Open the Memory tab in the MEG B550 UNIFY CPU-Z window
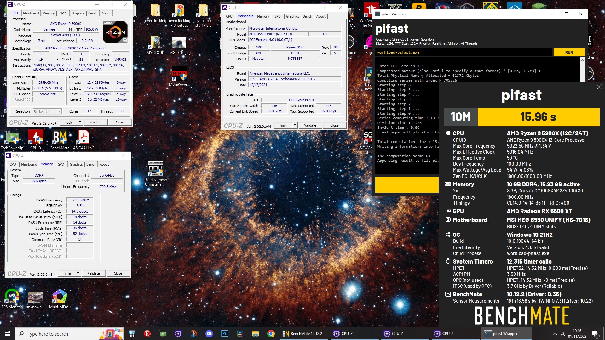Image resolution: width=605 pixels, height=340 pixels. click(x=263, y=16)
